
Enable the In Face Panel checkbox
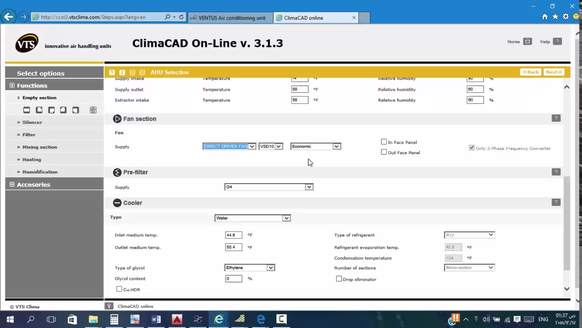[x=384, y=142]
